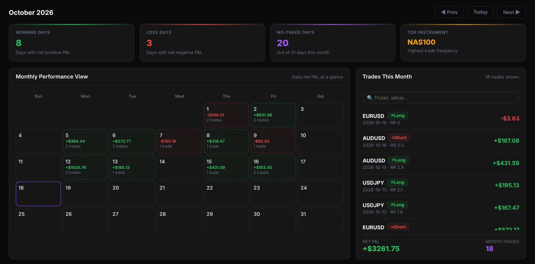Select calendar day 31
Image resolution: width=535 pixels, height=264 pixels.
coord(320,220)
